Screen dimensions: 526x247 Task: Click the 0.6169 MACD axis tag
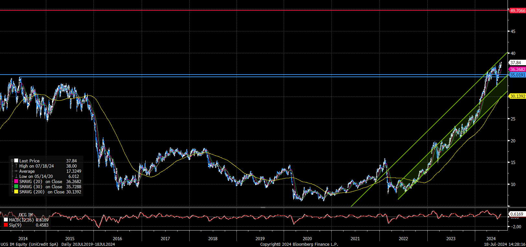(x=517, y=214)
